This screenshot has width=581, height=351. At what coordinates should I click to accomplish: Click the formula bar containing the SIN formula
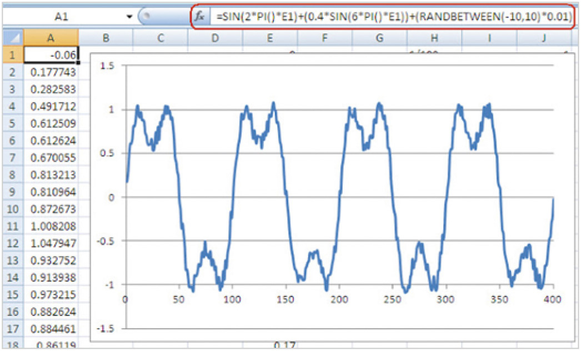pos(394,17)
